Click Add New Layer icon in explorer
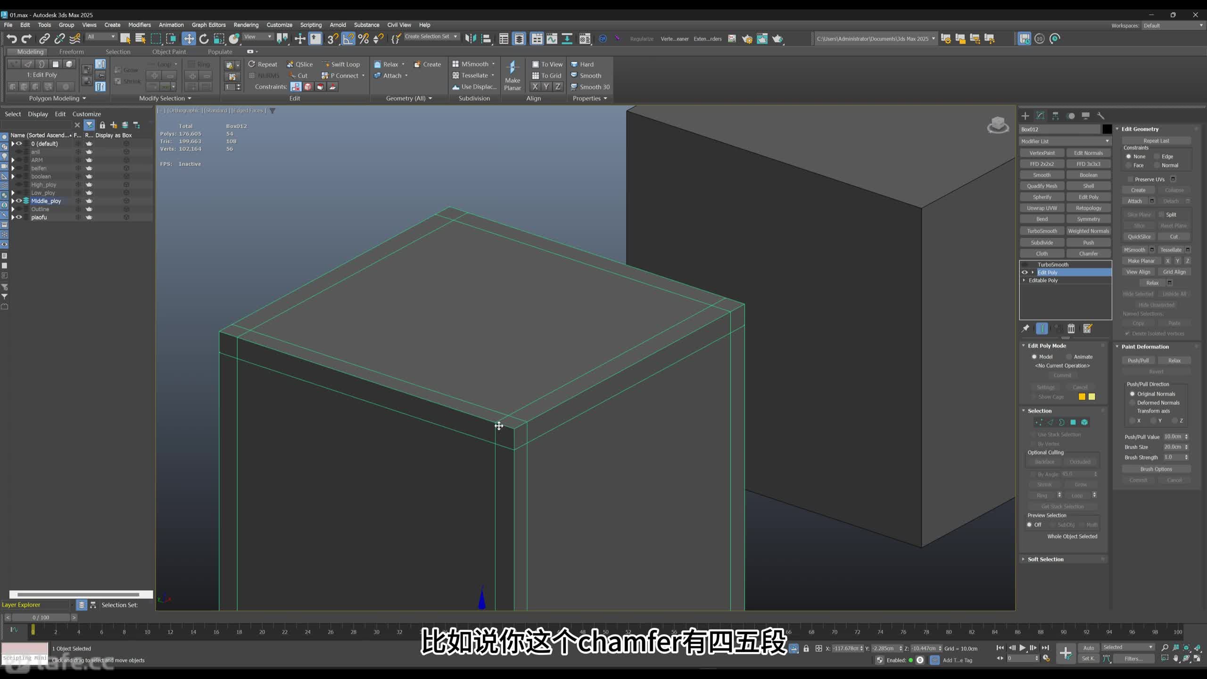The width and height of the screenshot is (1207, 679). [114, 125]
